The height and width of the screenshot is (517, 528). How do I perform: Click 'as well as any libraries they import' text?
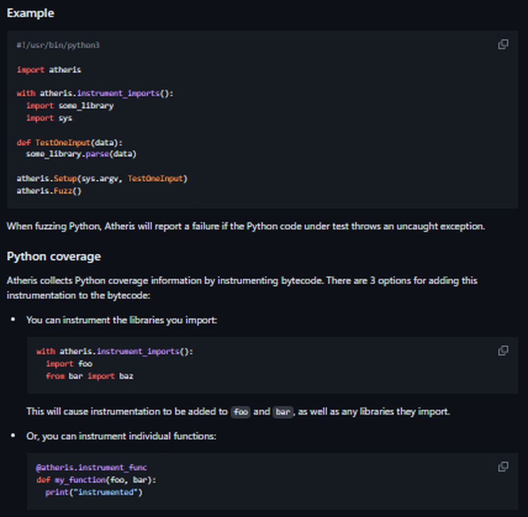[x=374, y=412]
